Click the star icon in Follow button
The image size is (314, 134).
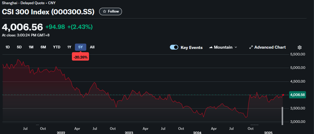(x=104, y=12)
